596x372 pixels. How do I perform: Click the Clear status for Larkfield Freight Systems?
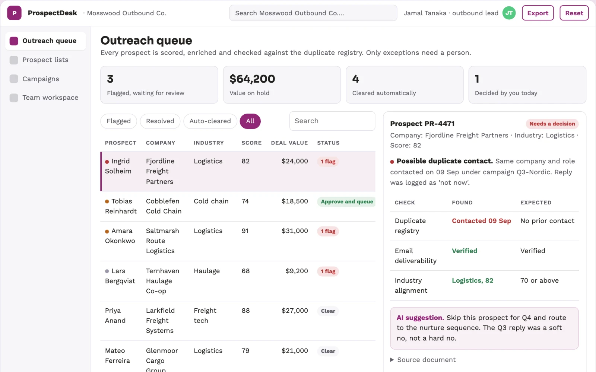pyautogui.click(x=328, y=311)
